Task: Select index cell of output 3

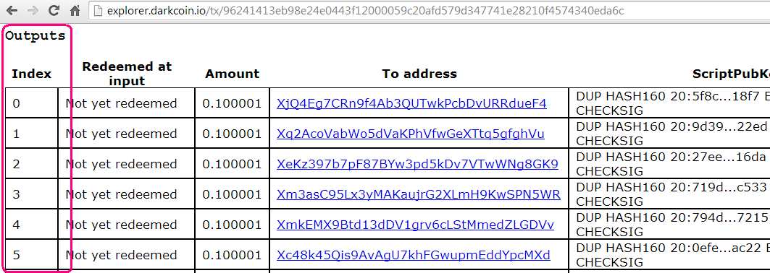Action: [x=32, y=194]
